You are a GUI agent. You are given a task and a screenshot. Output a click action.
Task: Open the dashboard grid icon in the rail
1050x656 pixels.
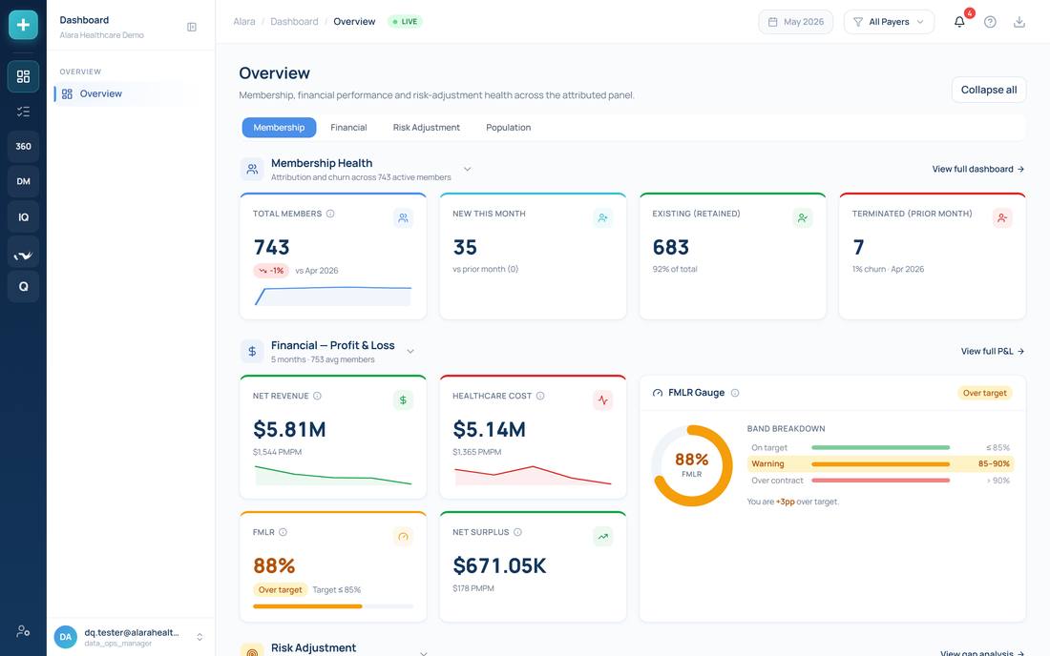(x=24, y=76)
